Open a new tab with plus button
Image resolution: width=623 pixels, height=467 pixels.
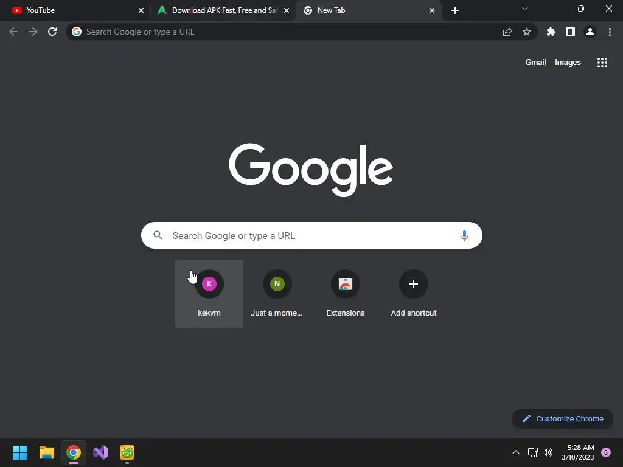tap(455, 10)
